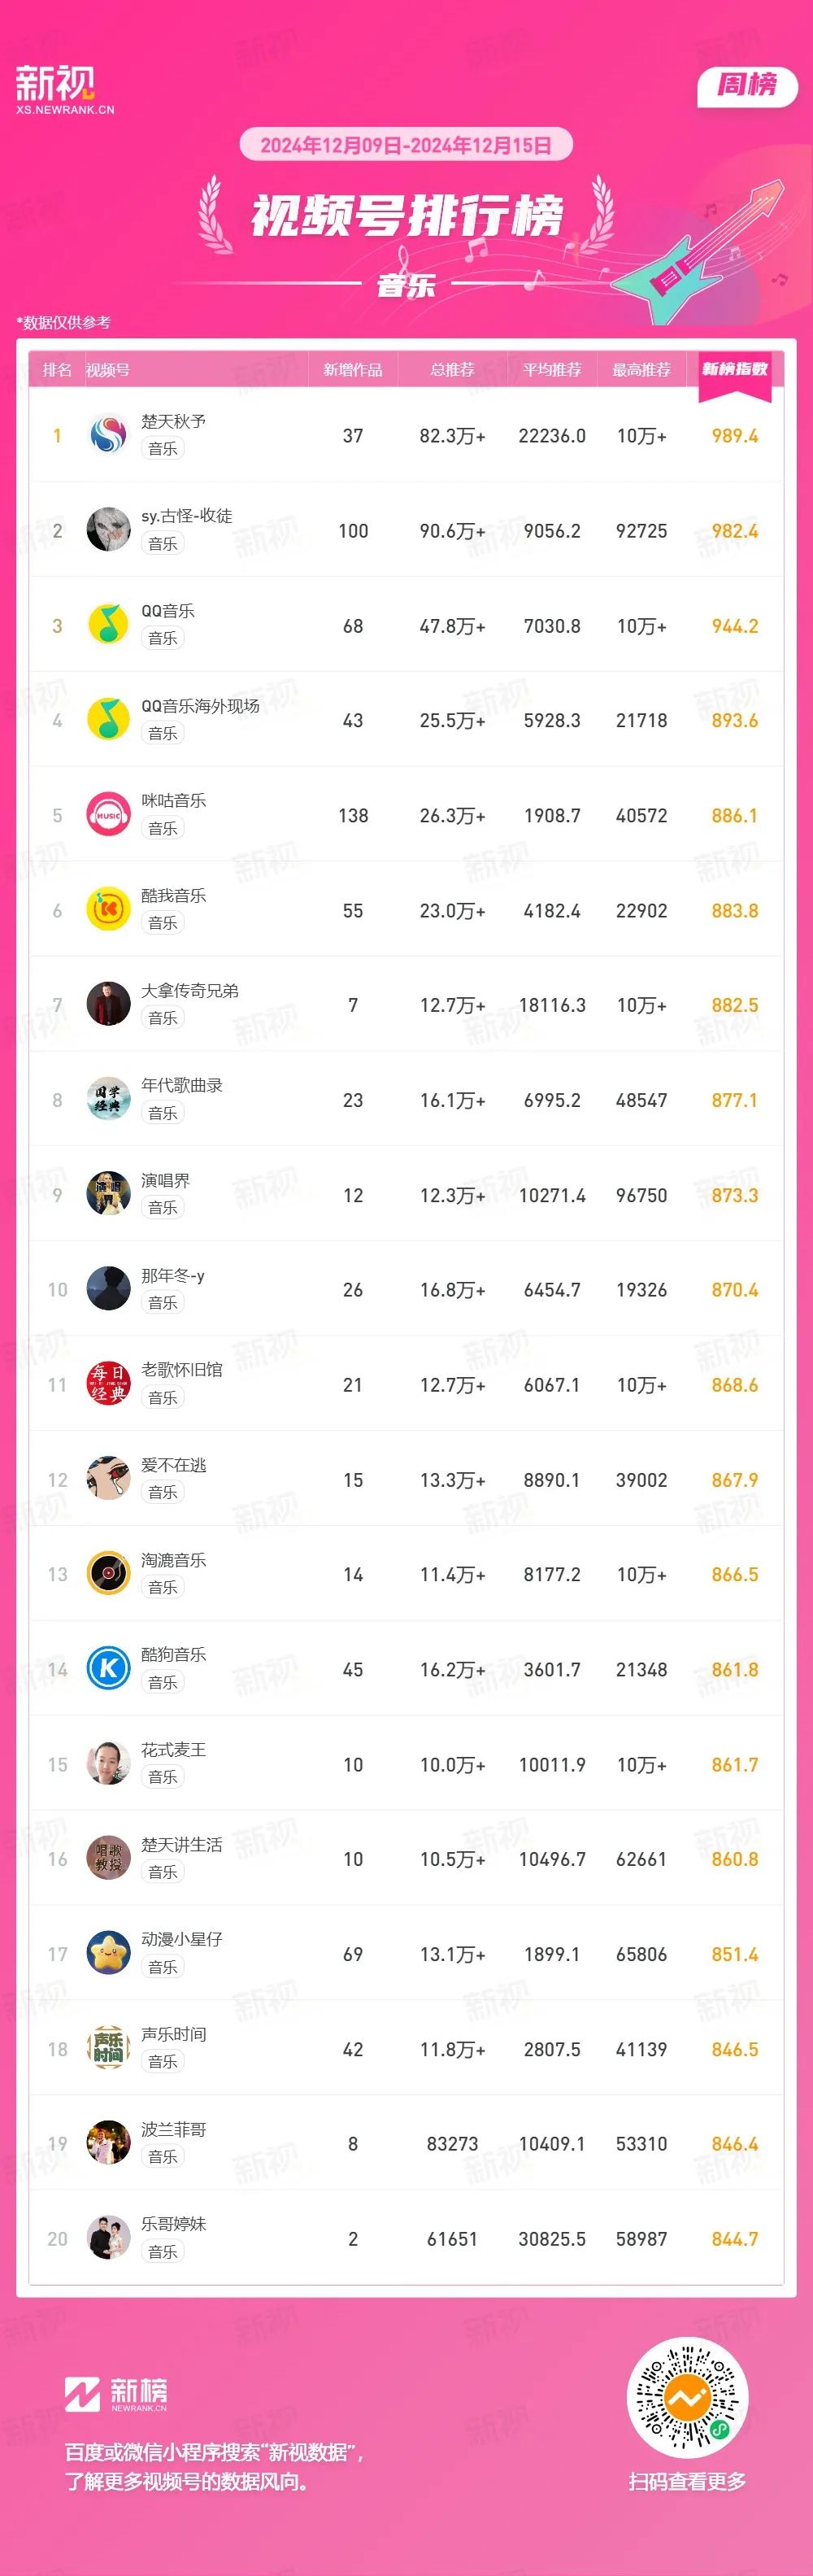This screenshot has height=2576, width=813.
Task: Click the 声乐时间 avatar icon
Action: [108, 2049]
